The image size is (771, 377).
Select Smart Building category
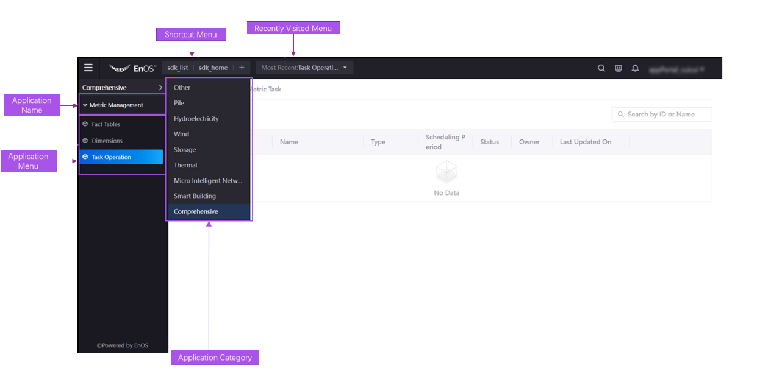pos(195,196)
